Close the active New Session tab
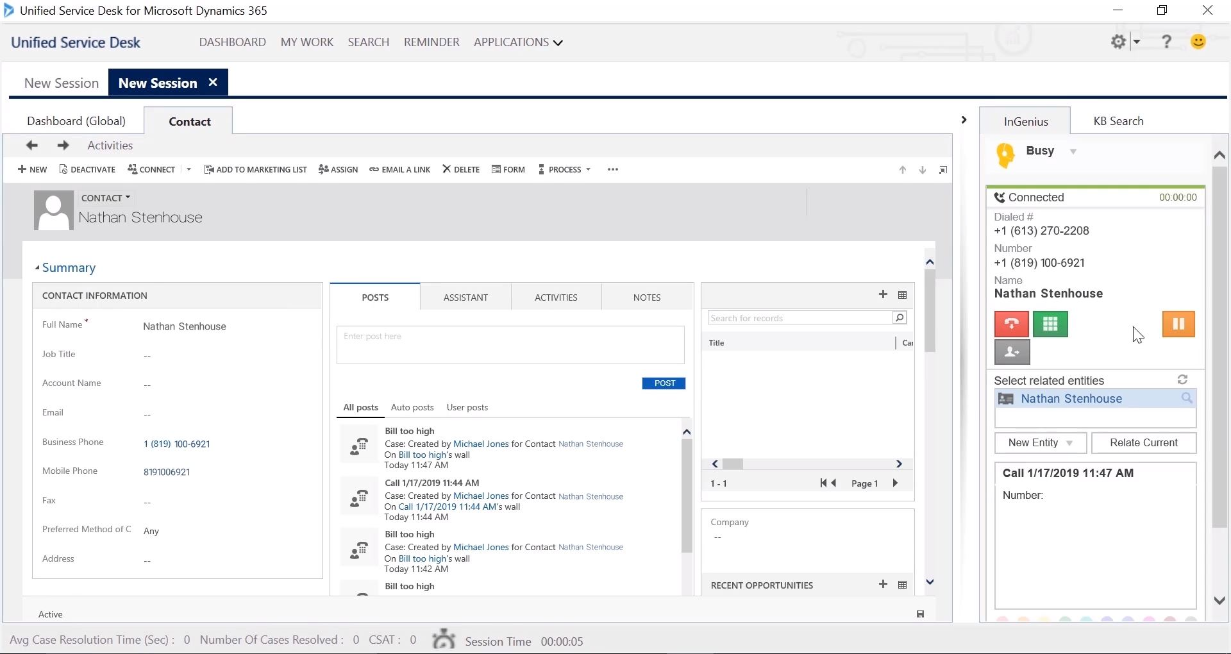 [x=213, y=82]
